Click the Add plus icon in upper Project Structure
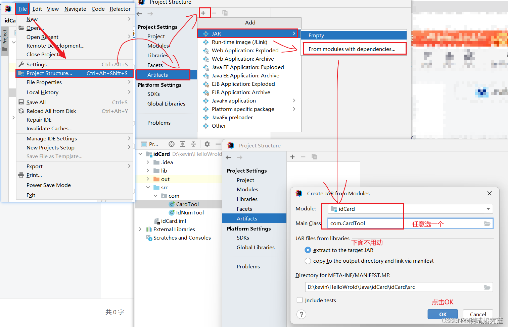The height and width of the screenshot is (327, 508). pyautogui.click(x=203, y=13)
